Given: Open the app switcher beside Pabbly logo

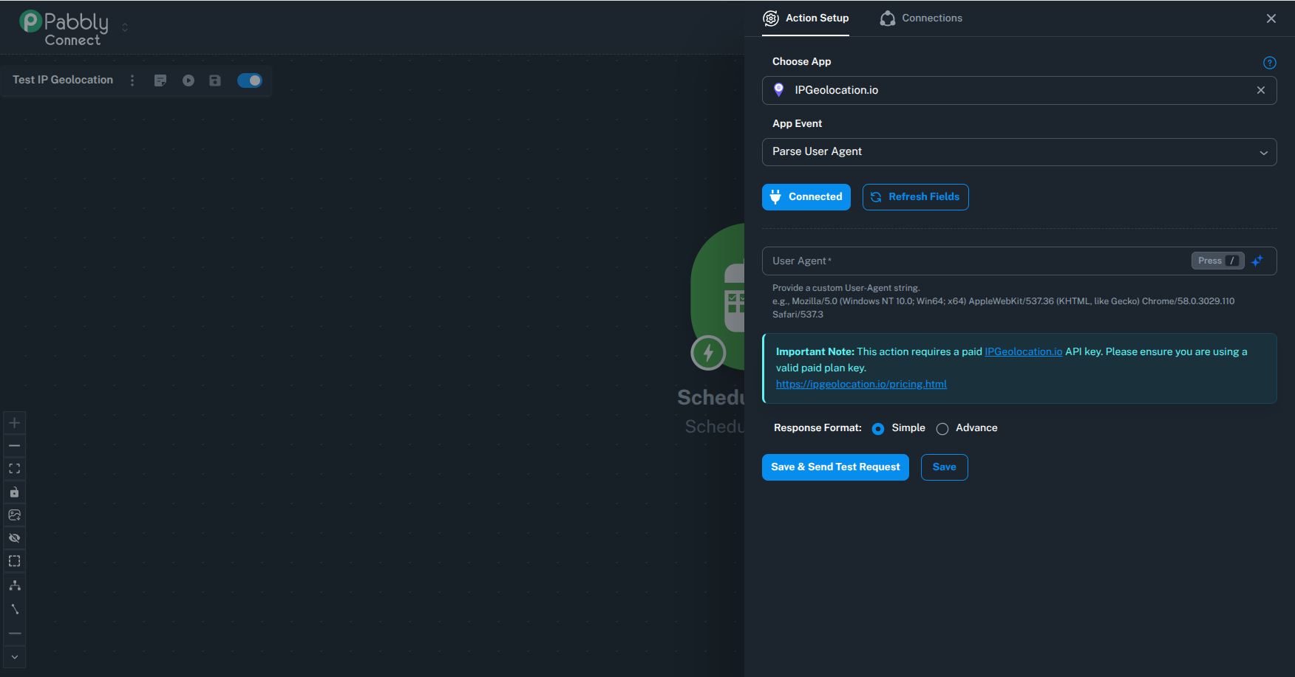Looking at the screenshot, I should point(125,27).
